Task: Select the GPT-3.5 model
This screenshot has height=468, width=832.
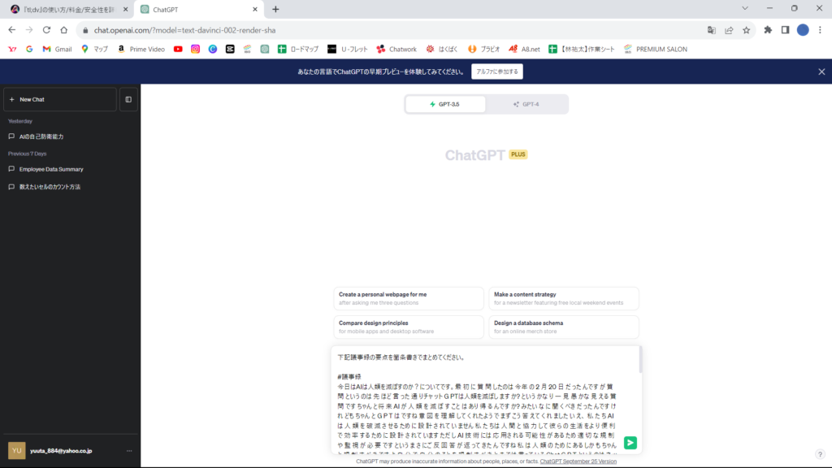Action: 445,104
